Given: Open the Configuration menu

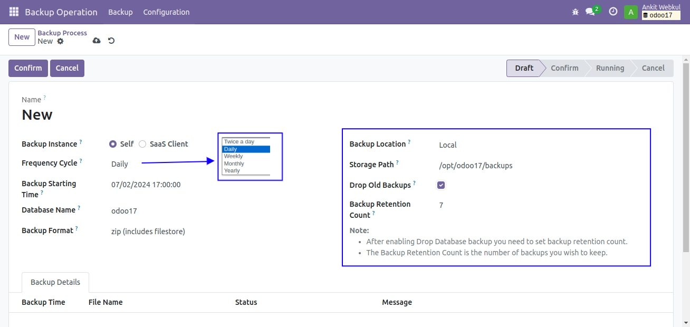Looking at the screenshot, I should coord(166,12).
